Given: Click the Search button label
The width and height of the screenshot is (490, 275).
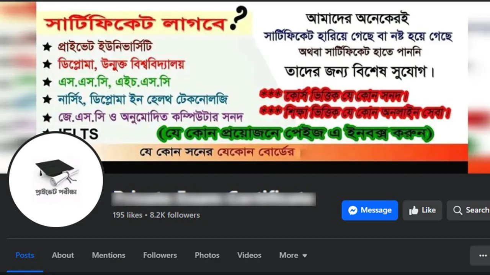Looking at the screenshot, I should click(x=477, y=210).
